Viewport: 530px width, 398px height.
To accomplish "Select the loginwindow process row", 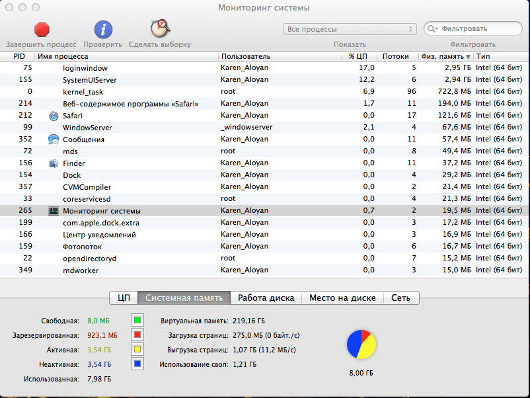I will click(264, 68).
